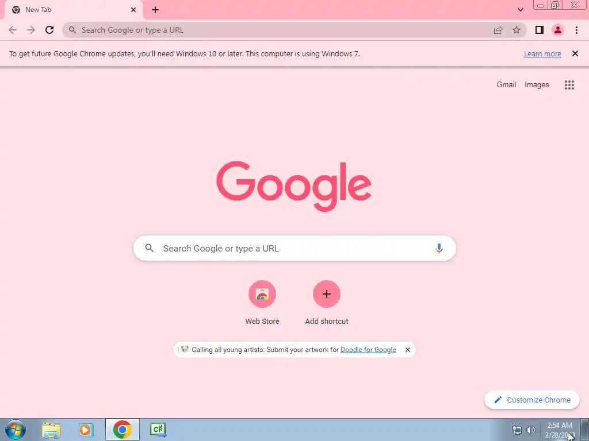589x441 pixels.
Task: Click the search magnifier in Google box
Action: pos(150,248)
